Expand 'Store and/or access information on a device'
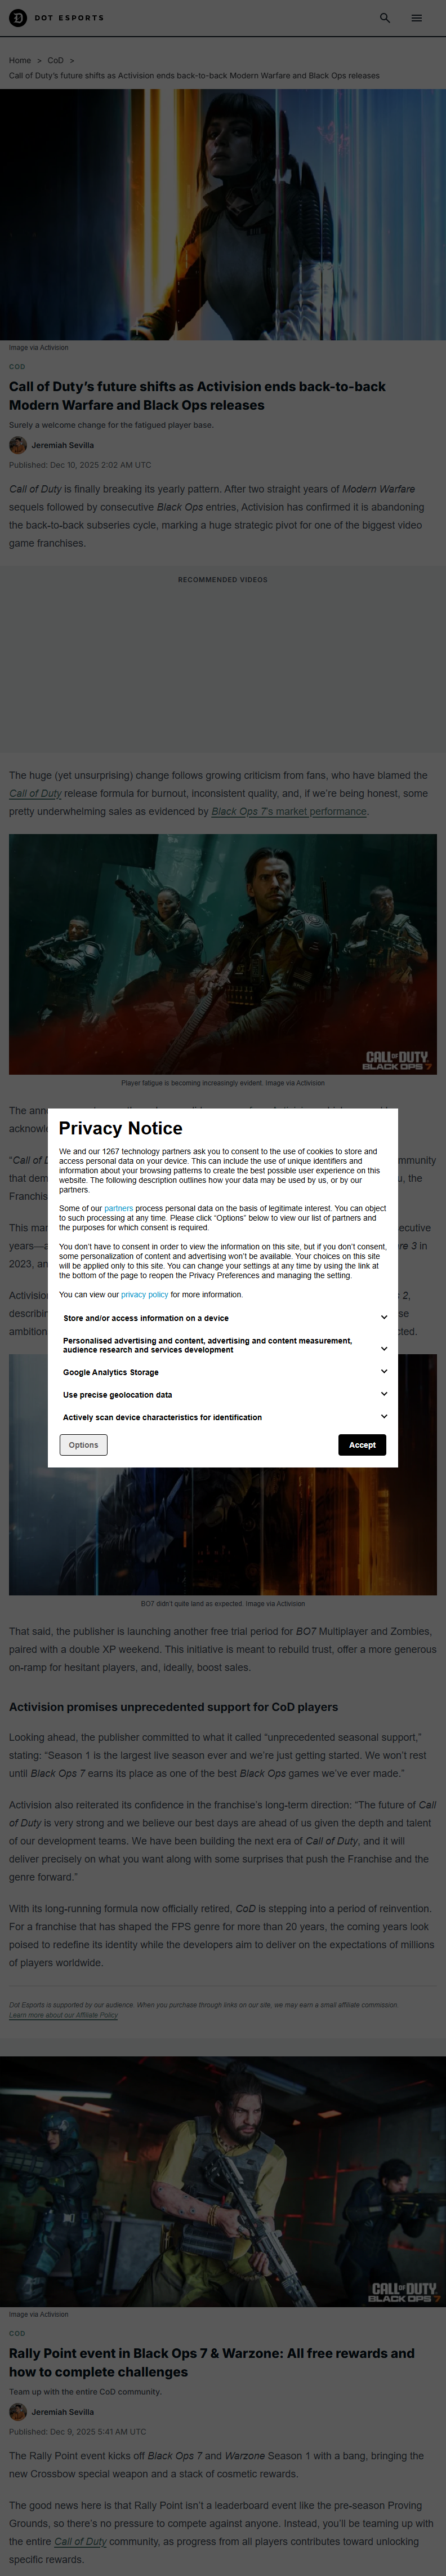The image size is (446, 2576). click(384, 1318)
